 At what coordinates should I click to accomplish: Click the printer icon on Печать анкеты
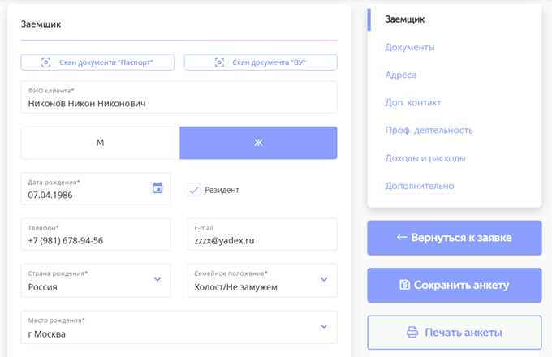click(x=412, y=332)
